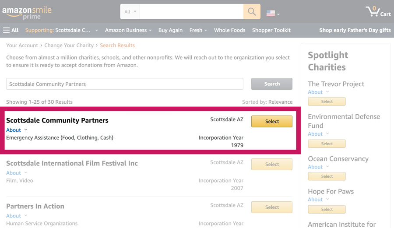Viewport: 394px width, 228px height.
Task: Select Hope For Paws spotlight charity
Action: coord(327,209)
